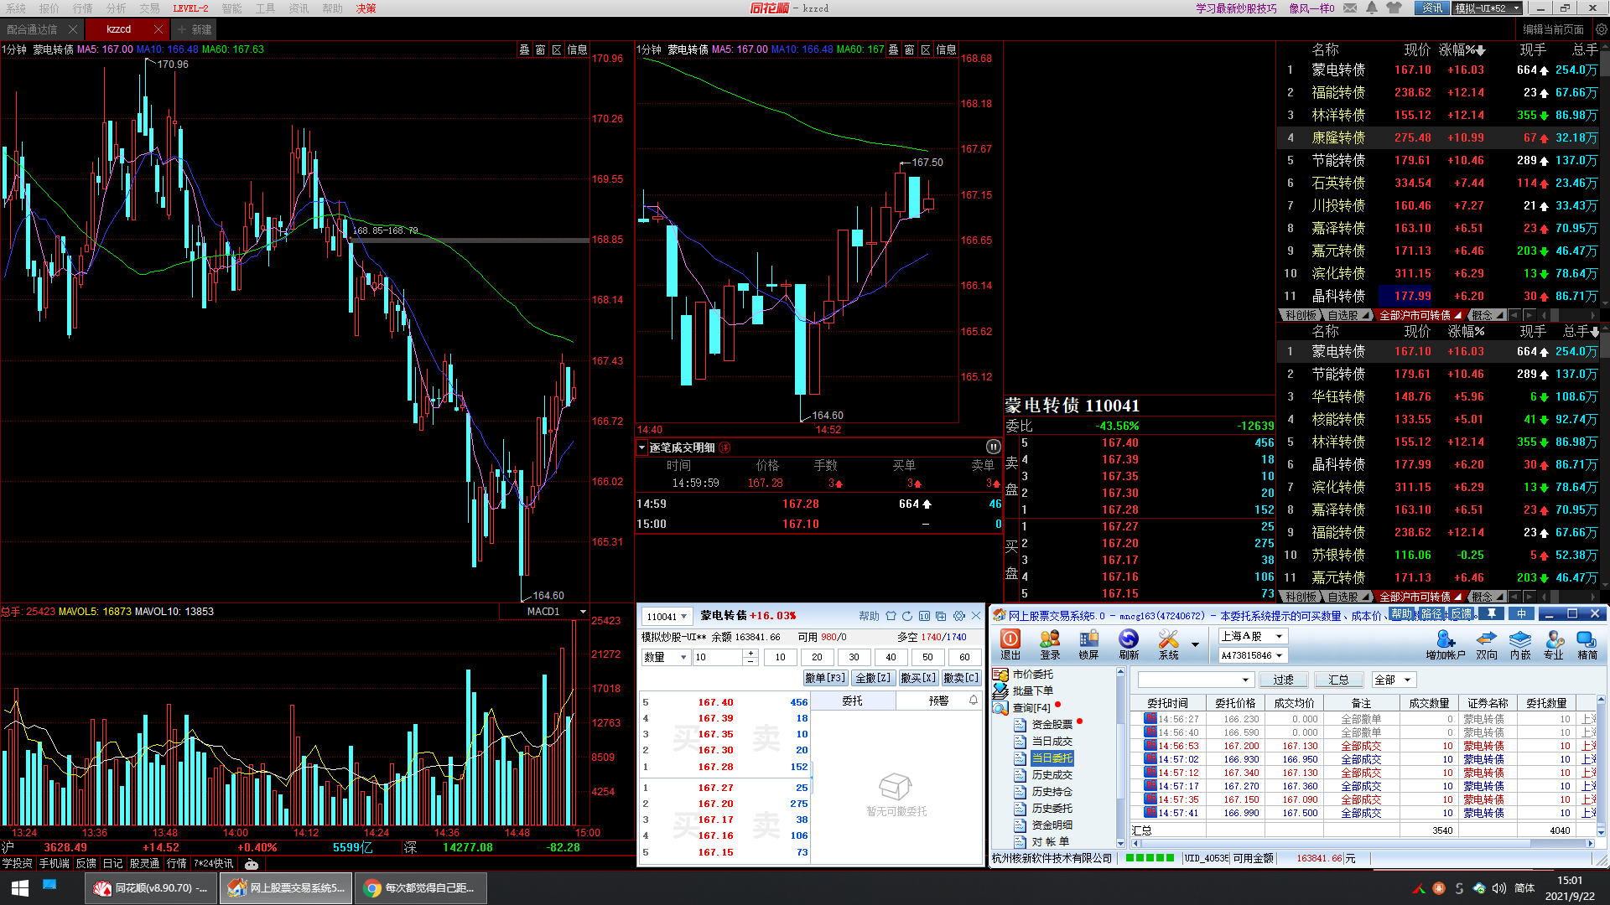Click the 市价委托 market order icon

(1000, 675)
